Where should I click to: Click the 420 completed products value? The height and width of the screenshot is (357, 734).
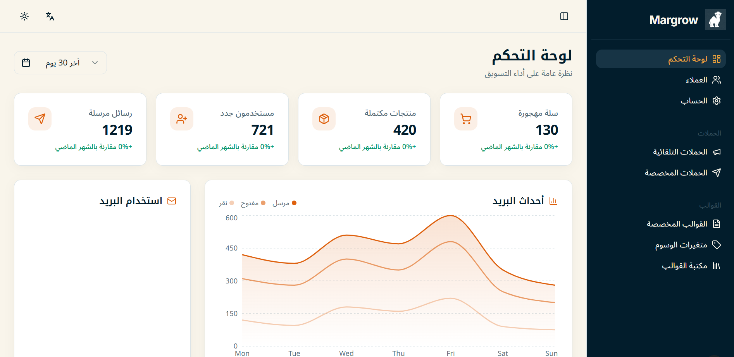click(405, 130)
